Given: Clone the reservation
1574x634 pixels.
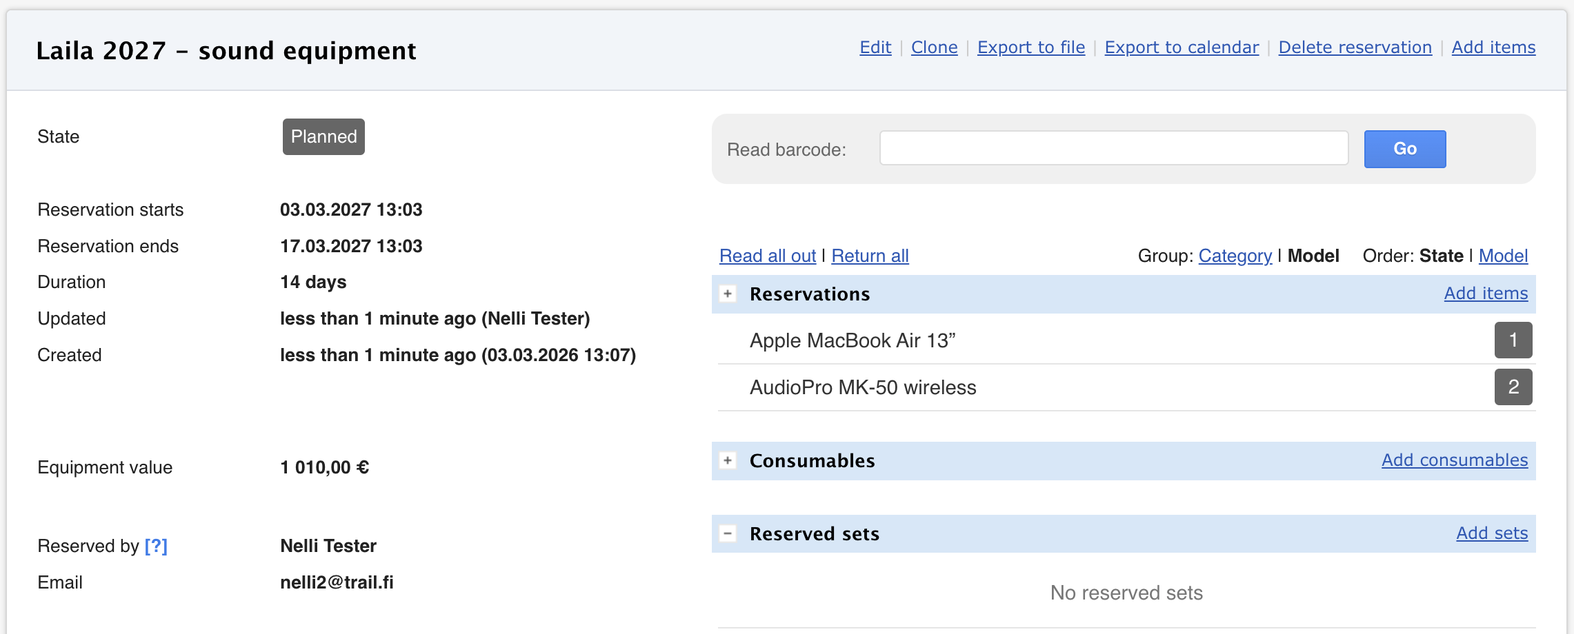Looking at the screenshot, I should click(934, 48).
